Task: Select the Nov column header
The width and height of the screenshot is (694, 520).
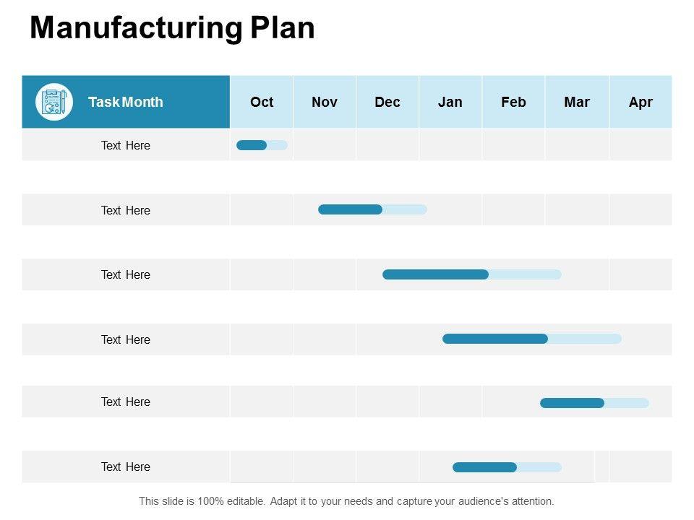Action: [325, 102]
